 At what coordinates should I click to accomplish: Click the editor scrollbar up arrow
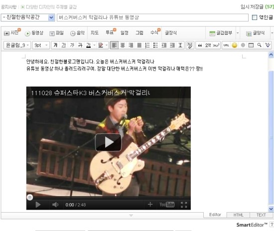coord(271,55)
